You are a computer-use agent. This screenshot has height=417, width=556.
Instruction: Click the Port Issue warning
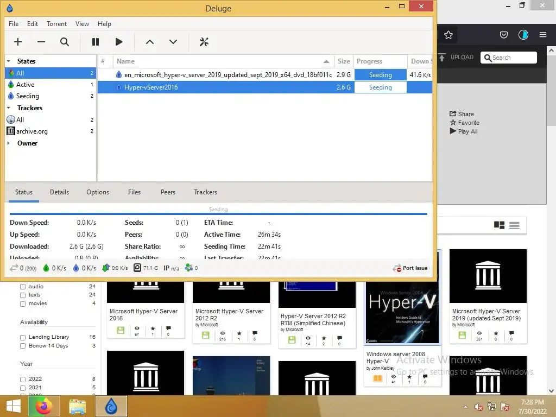(x=410, y=268)
